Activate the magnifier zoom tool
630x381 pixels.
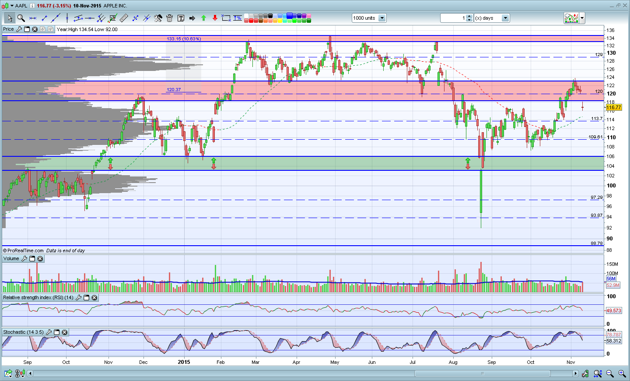pyautogui.click(x=21, y=18)
